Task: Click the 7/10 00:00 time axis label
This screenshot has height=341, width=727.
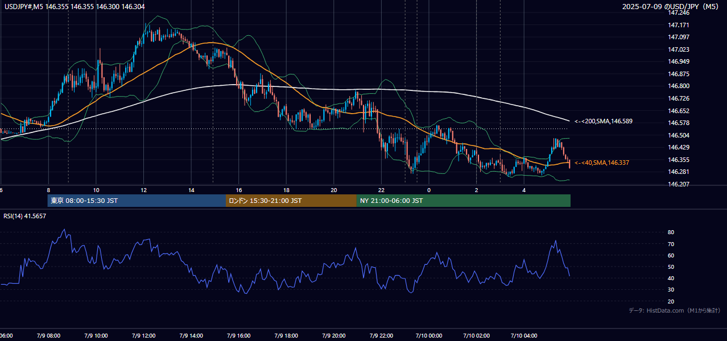Action: (429, 335)
